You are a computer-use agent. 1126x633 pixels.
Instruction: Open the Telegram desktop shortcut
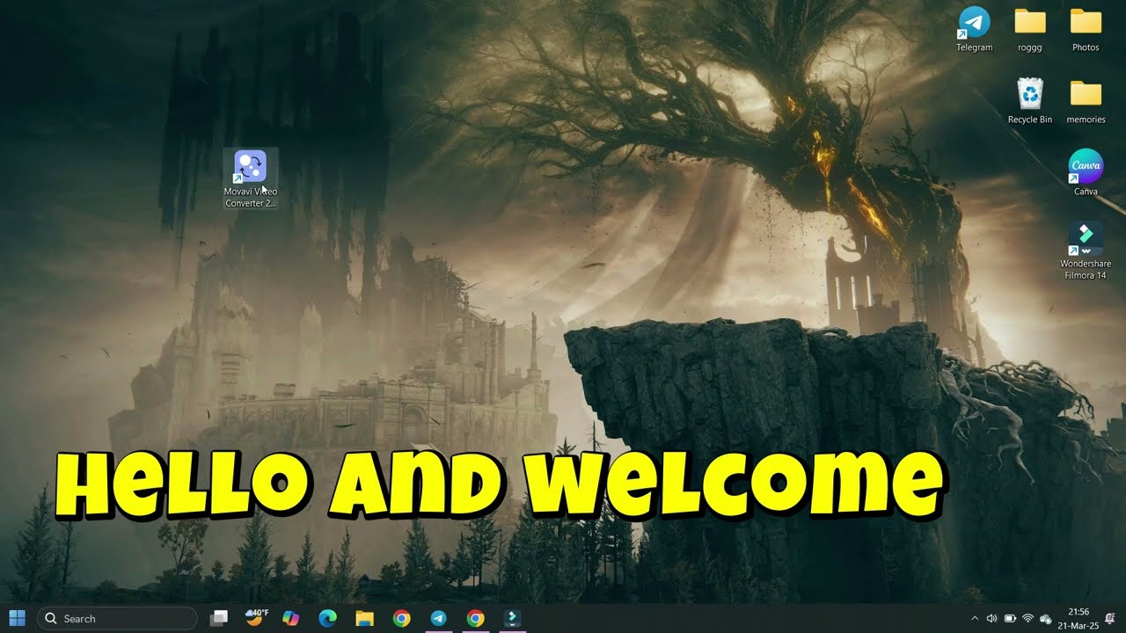pyautogui.click(x=974, y=29)
